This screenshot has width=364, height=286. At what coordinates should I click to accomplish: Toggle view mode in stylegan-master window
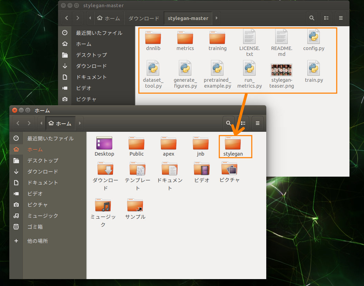[x=326, y=18]
